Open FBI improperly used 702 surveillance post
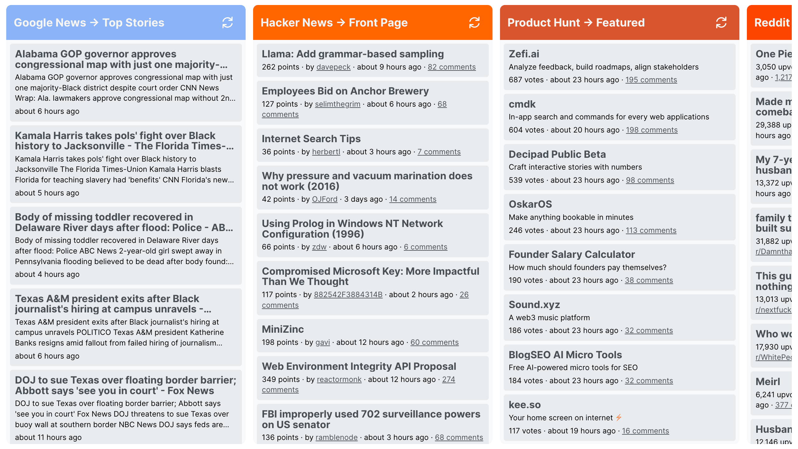798x449 pixels. 371,419
